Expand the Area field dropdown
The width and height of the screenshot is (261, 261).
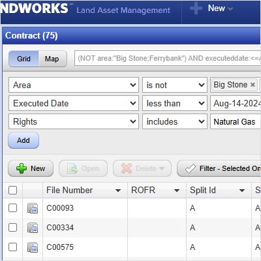click(x=74, y=85)
